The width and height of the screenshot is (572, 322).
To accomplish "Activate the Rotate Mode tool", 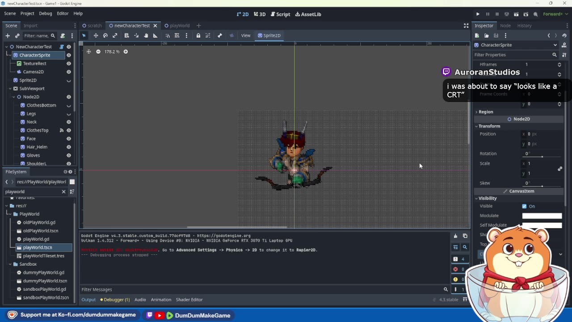I will pos(105,35).
